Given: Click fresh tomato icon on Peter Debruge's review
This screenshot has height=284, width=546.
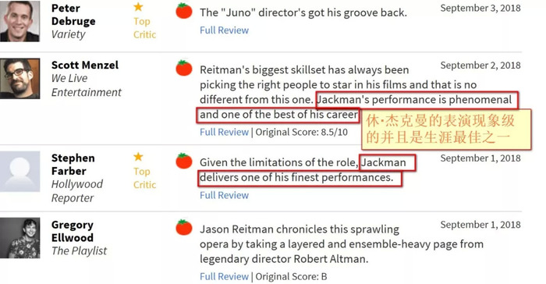Looking at the screenshot, I should click(x=184, y=11).
